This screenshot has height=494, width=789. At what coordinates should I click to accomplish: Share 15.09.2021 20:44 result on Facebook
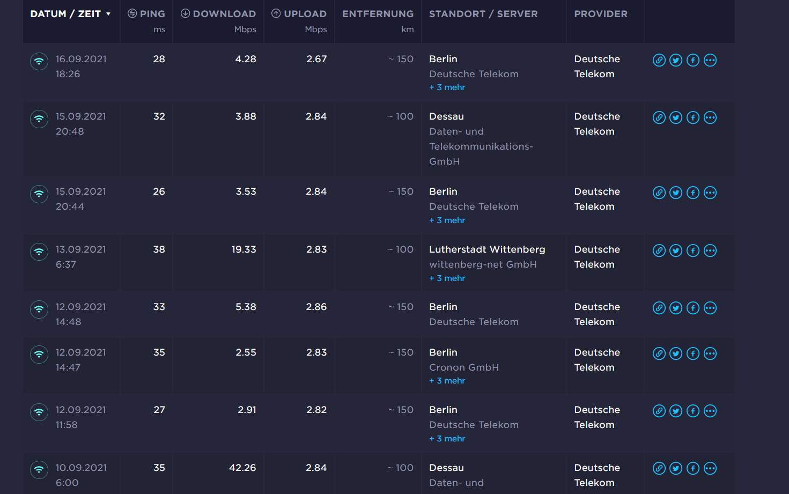(693, 193)
